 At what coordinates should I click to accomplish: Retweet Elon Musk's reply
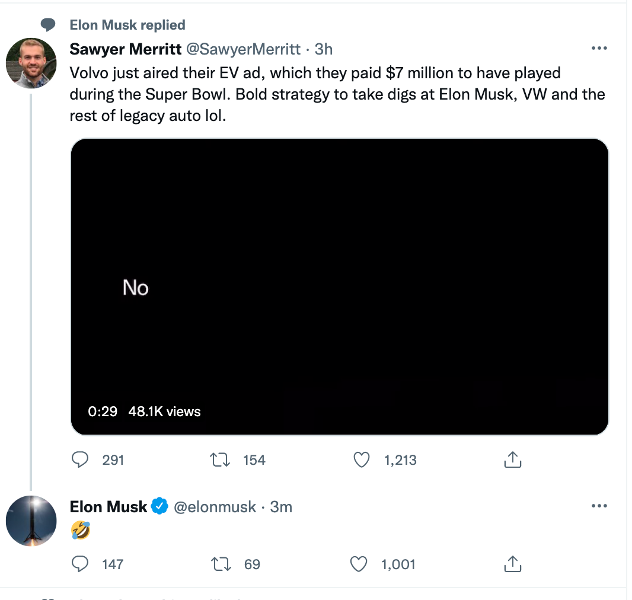pyautogui.click(x=221, y=564)
